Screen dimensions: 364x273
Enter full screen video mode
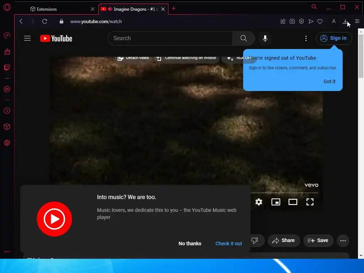[x=310, y=202]
